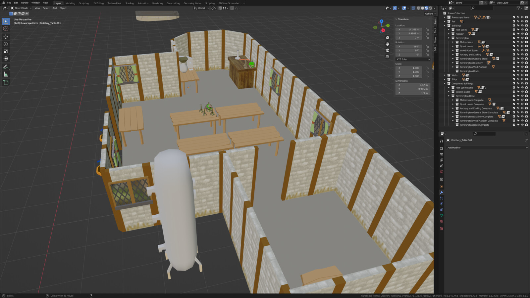This screenshot has height=298, width=530.
Task: Collapse the Completed Buildings collection
Action: 445,83
